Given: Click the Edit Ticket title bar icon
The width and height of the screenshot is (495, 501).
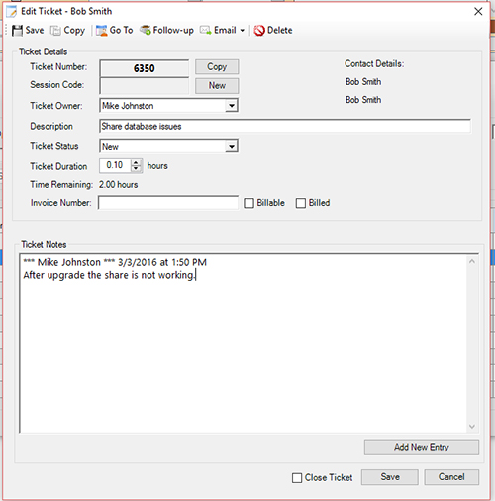Looking at the screenshot, I should (x=11, y=11).
